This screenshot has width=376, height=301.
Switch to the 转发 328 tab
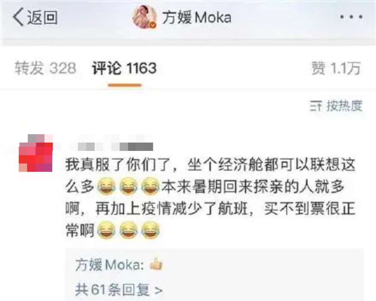click(45, 68)
